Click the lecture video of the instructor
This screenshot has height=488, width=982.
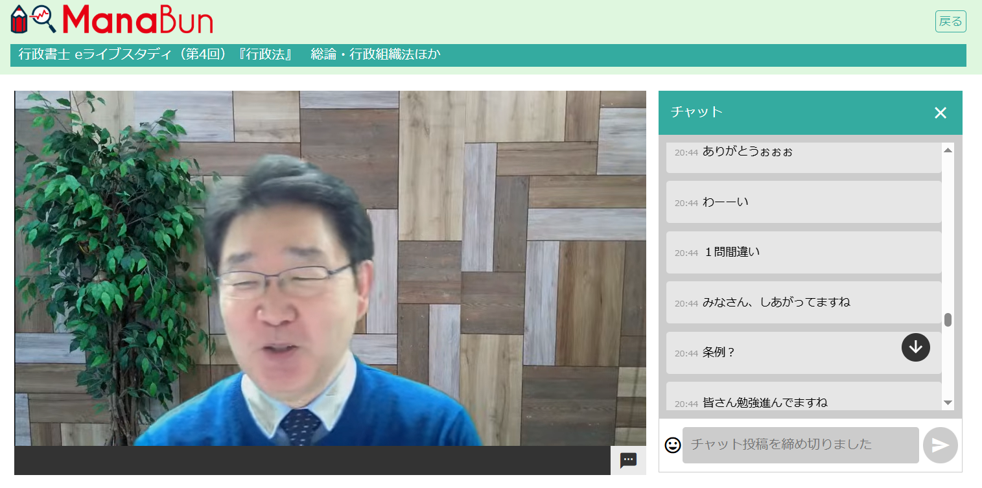[x=330, y=268]
